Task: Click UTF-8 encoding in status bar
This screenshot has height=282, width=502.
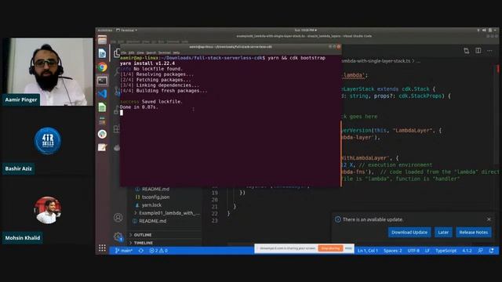Action: (x=413, y=251)
